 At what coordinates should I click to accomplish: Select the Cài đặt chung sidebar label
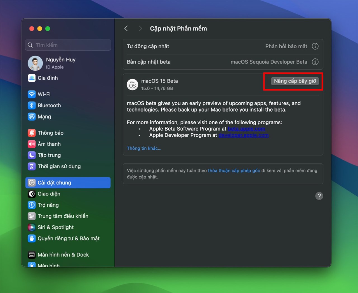(x=55, y=183)
